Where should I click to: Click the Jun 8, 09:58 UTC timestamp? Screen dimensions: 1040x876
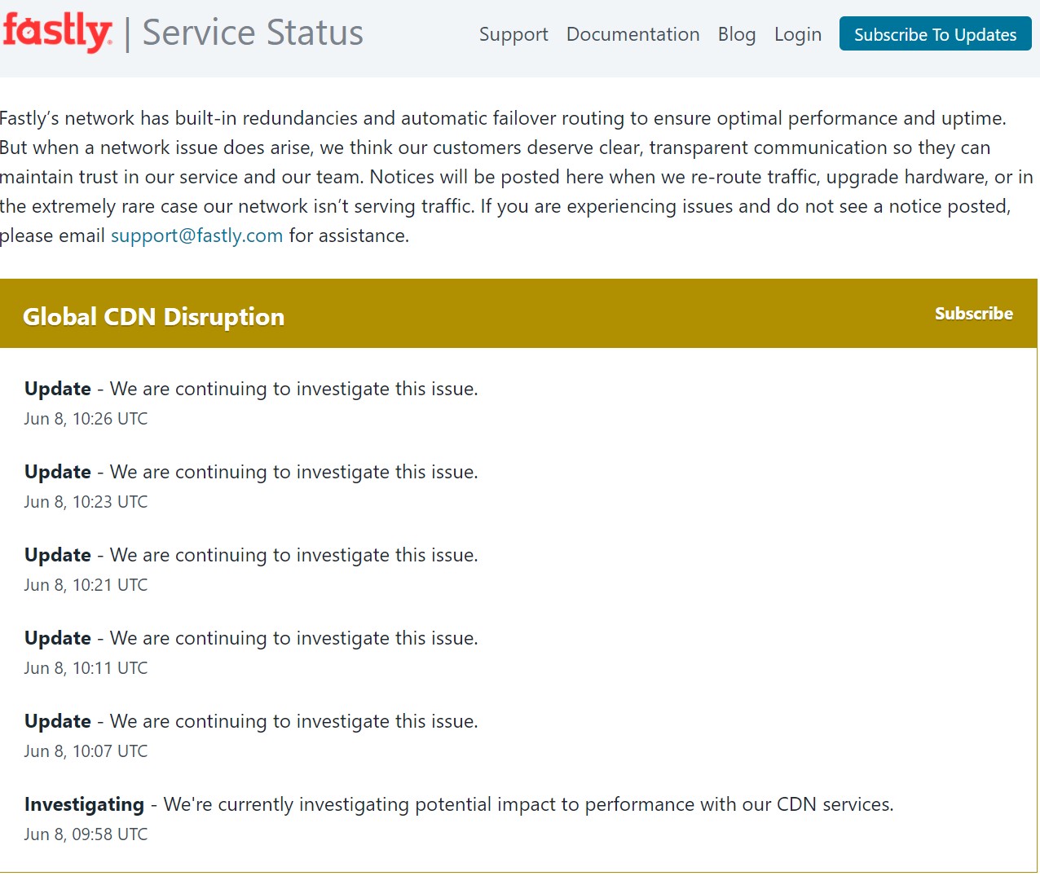[x=86, y=834]
